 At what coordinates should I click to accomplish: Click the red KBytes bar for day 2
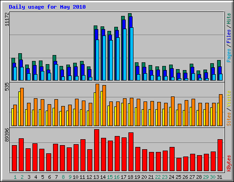(21, 155)
